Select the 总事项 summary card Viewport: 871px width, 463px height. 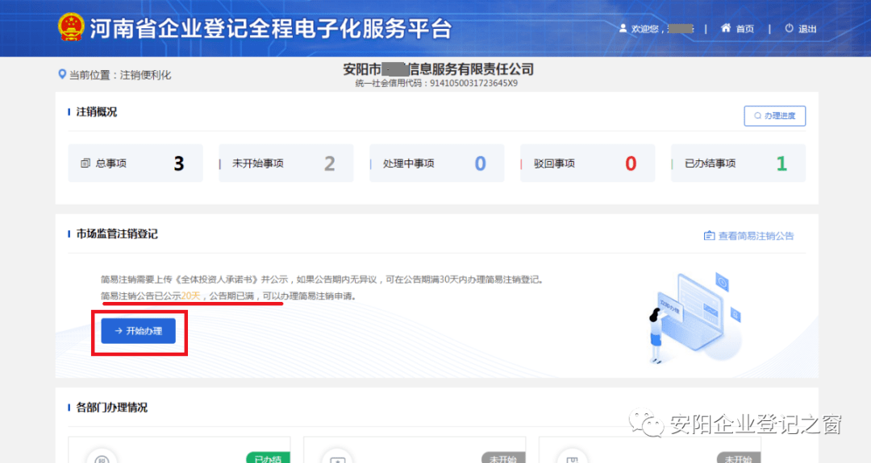135,163
